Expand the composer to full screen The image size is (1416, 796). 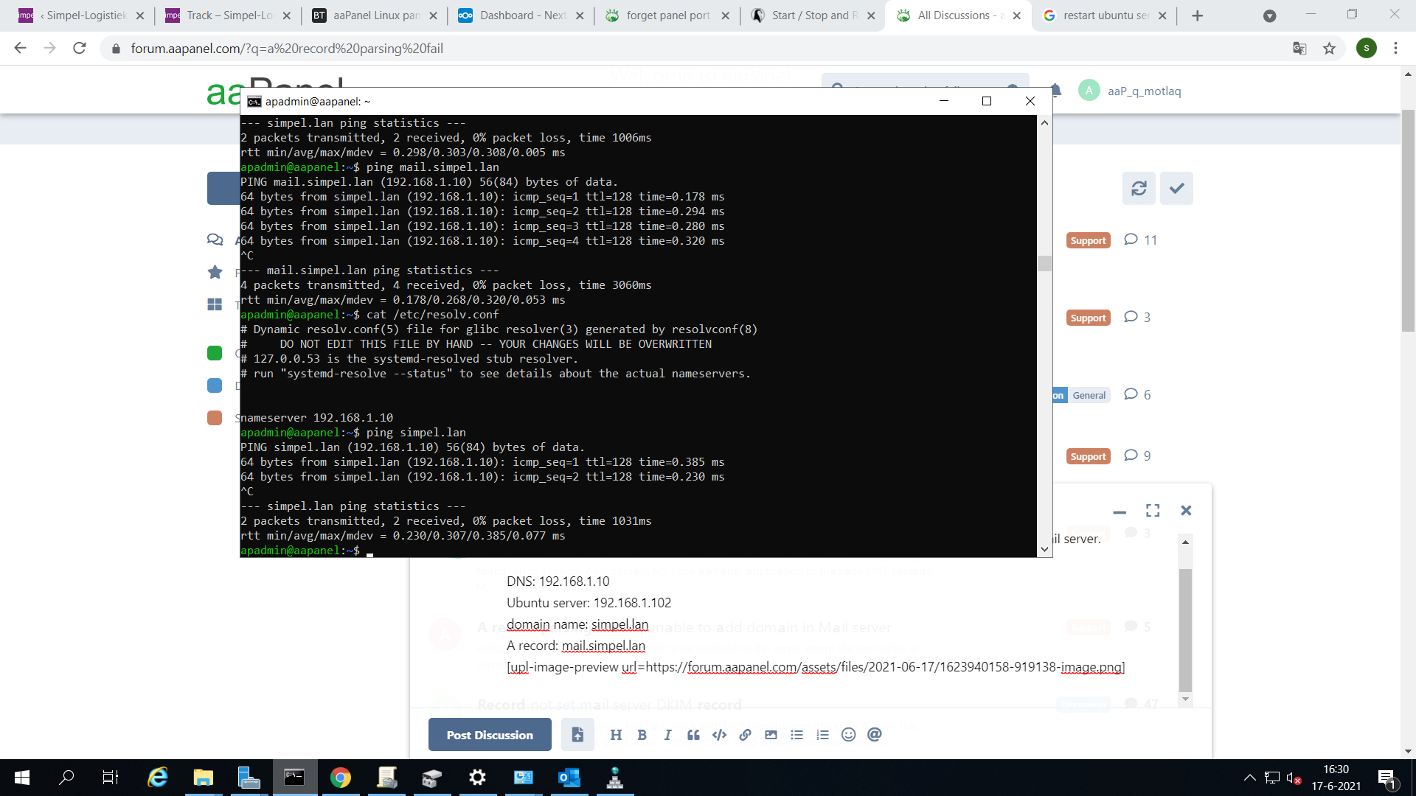[1153, 511]
